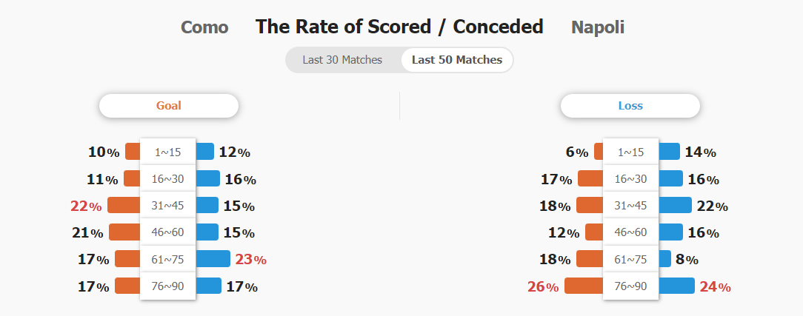
Task: Select the 76~90 interval in Goal chart
Action: [168, 286]
